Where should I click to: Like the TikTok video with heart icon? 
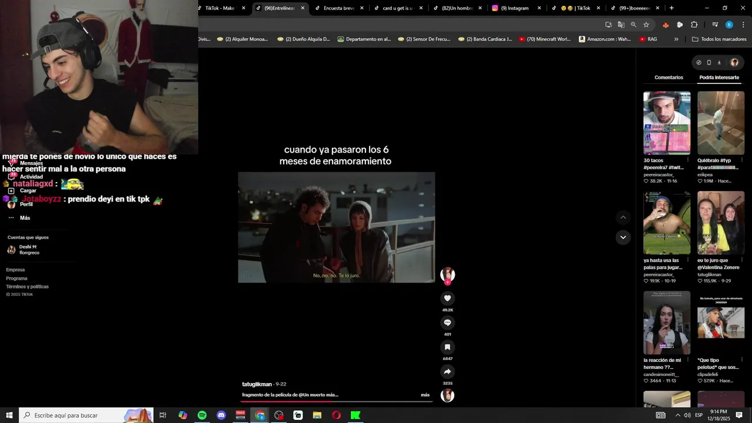pyautogui.click(x=447, y=298)
